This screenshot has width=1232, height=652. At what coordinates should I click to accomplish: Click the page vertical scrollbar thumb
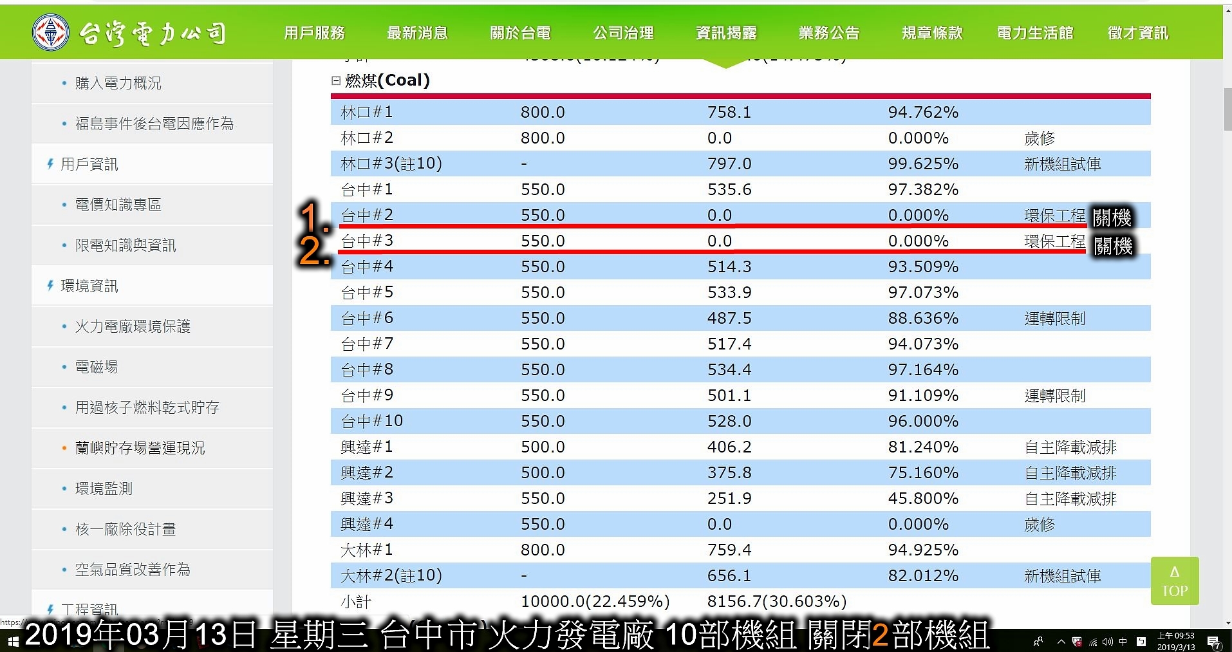coord(1227,110)
